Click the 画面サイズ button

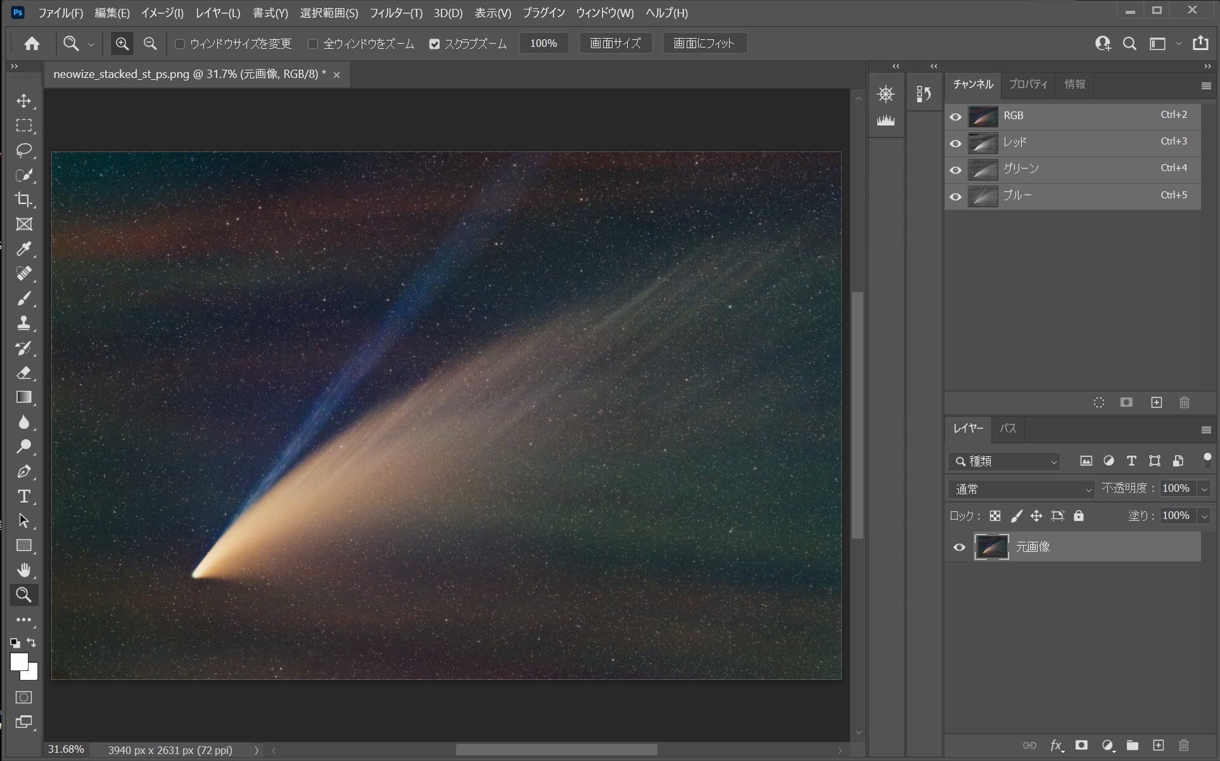(x=615, y=44)
